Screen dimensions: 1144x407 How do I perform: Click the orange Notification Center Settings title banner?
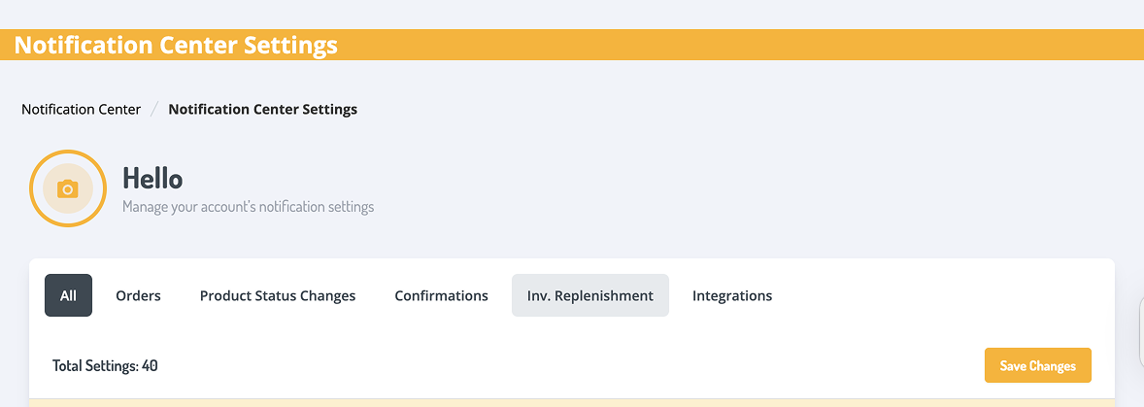click(x=176, y=46)
